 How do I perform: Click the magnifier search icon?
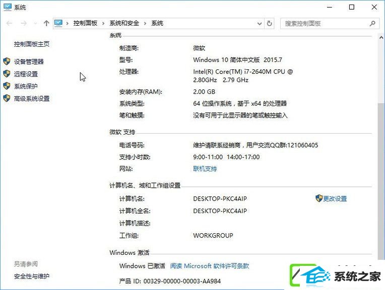click(372, 24)
